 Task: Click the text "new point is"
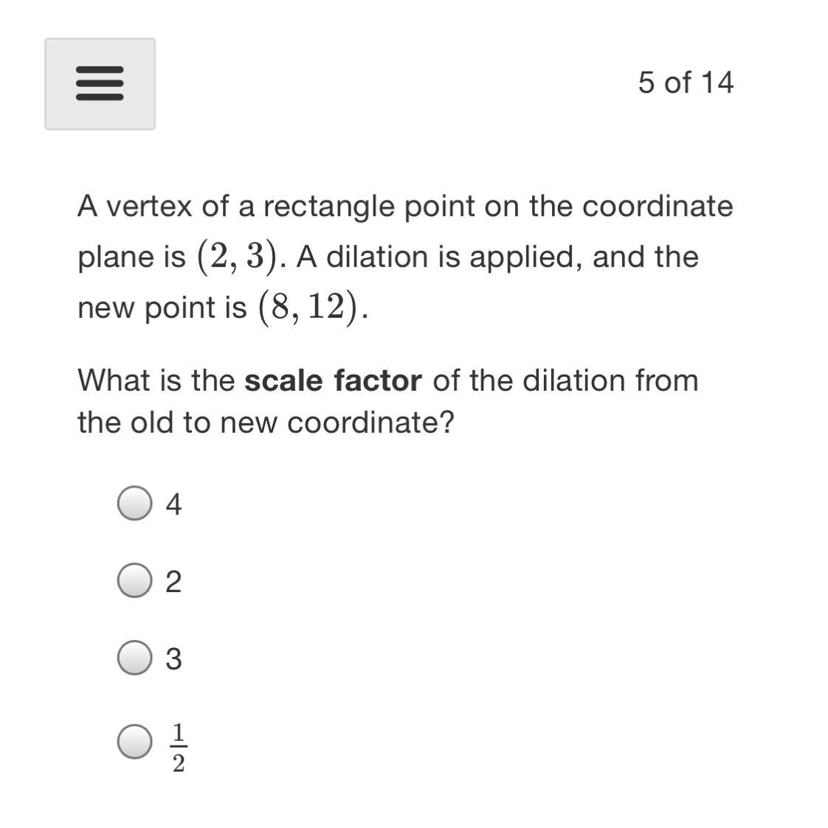click(162, 307)
